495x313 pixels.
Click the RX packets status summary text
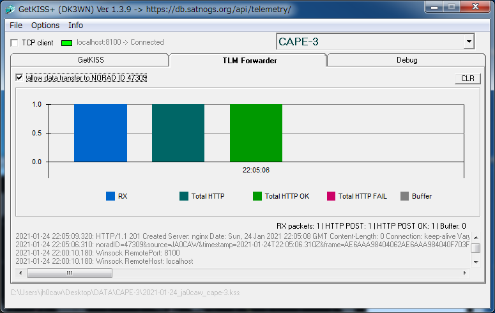371,226
